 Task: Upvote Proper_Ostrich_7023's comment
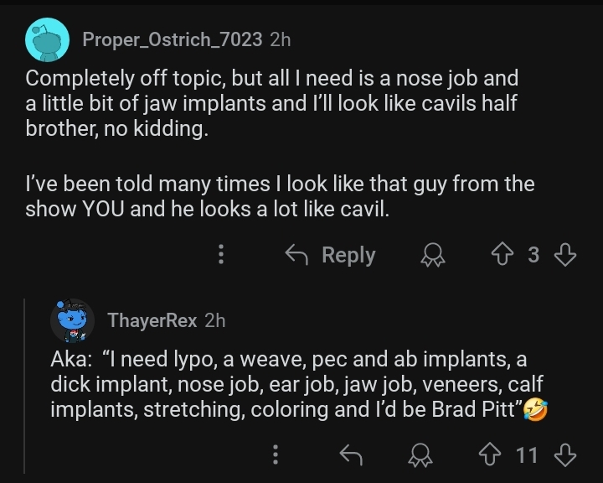[x=502, y=255]
